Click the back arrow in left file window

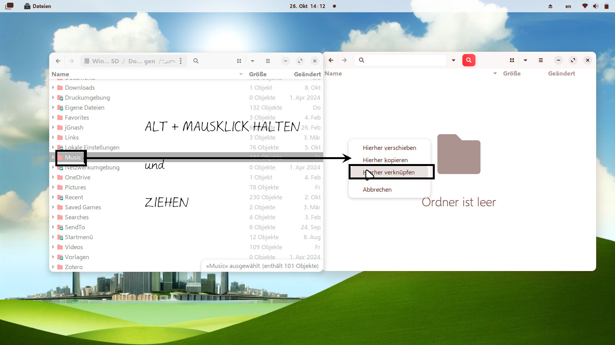tap(58, 61)
